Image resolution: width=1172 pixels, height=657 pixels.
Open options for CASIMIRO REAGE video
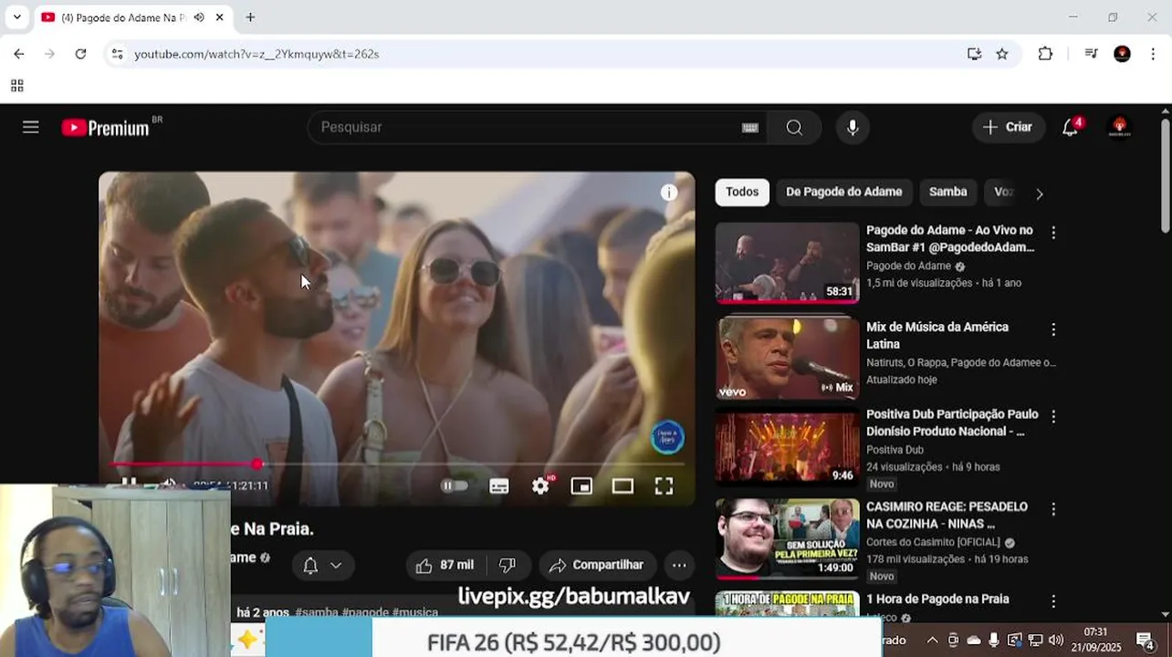pos(1053,509)
